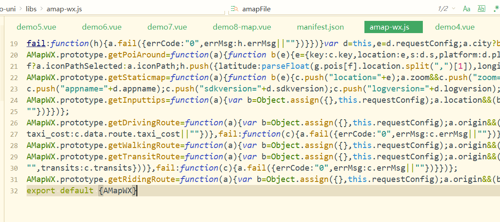500x222 pixels.
Task: Click the AMapWX identifier in the export statement
Action: pyautogui.click(x=118, y=191)
